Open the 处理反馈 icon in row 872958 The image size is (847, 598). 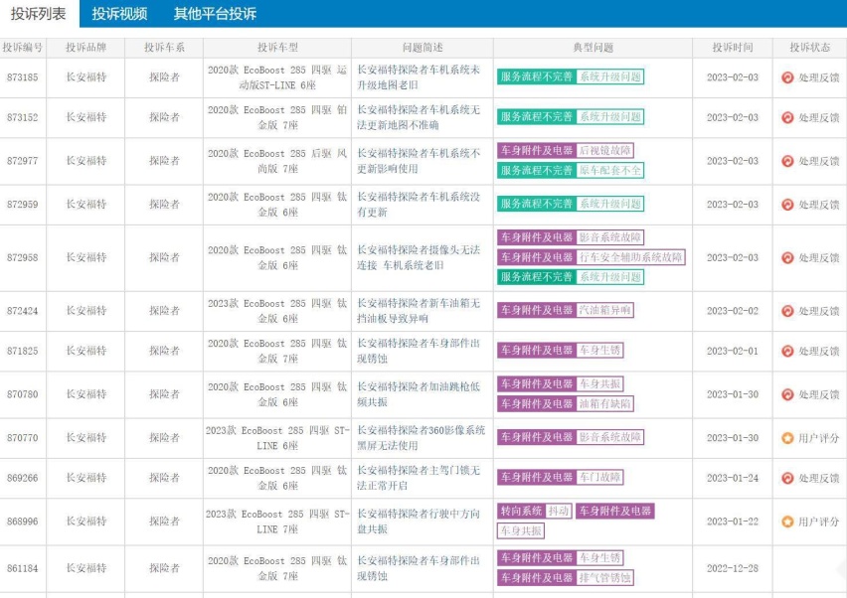pos(787,258)
